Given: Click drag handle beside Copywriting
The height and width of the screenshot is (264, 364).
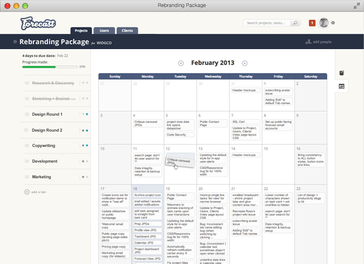Looking at the screenshot, I should pyautogui.click(x=27, y=145).
